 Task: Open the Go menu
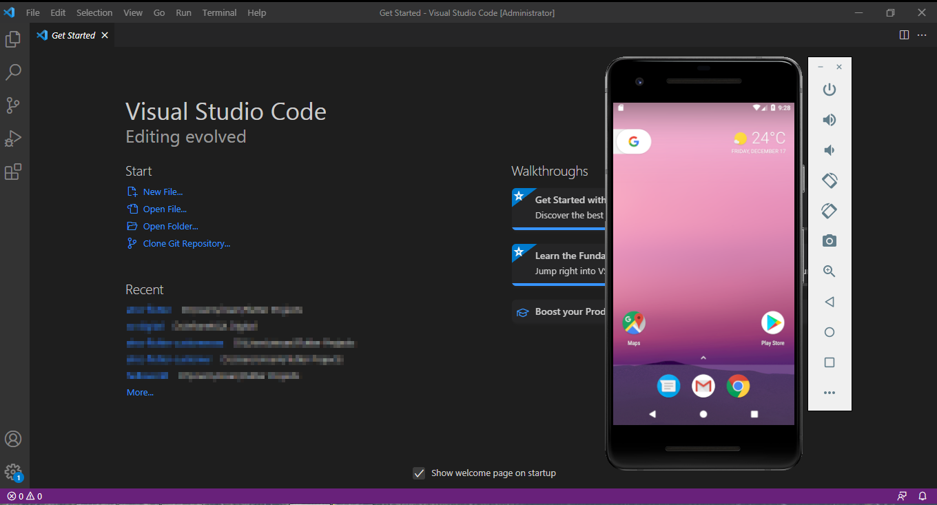tap(159, 12)
